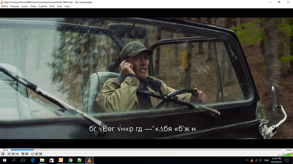Viewport: 293px width, 164px height.
Task: Jump to previous media in playlist
Action: click(x=9, y=154)
